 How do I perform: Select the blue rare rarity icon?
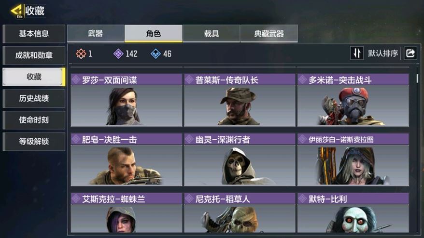(x=155, y=53)
